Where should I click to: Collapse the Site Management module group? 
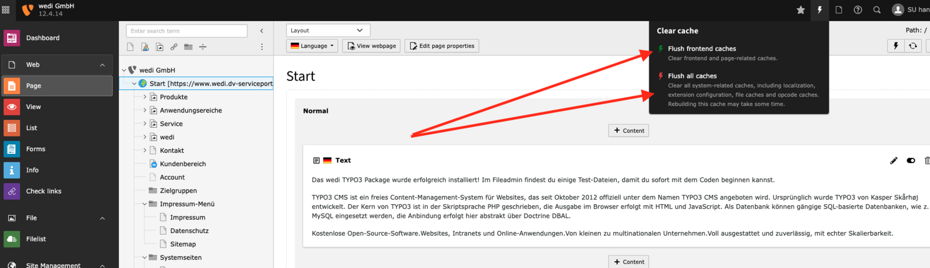point(102,265)
